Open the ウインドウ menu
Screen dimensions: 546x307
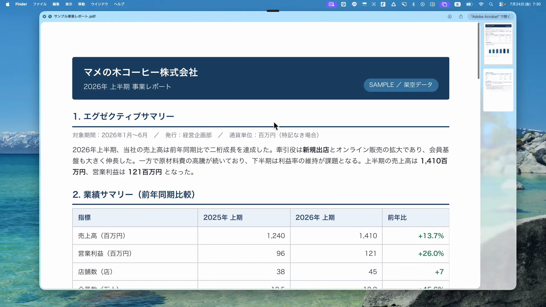tap(100, 4)
